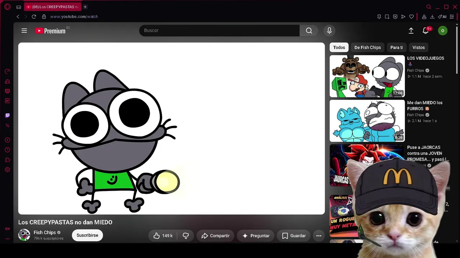Open GX Control speedometer in sidebar
The image size is (460, 258).
point(7,71)
